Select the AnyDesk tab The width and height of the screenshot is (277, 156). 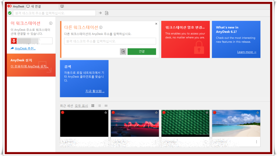[16, 6]
